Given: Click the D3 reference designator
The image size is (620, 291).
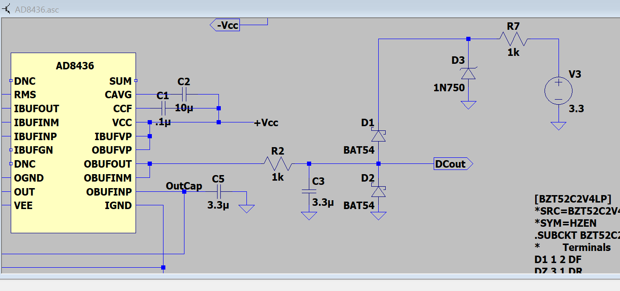Looking at the screenshot, I should [x=458, y=60].
